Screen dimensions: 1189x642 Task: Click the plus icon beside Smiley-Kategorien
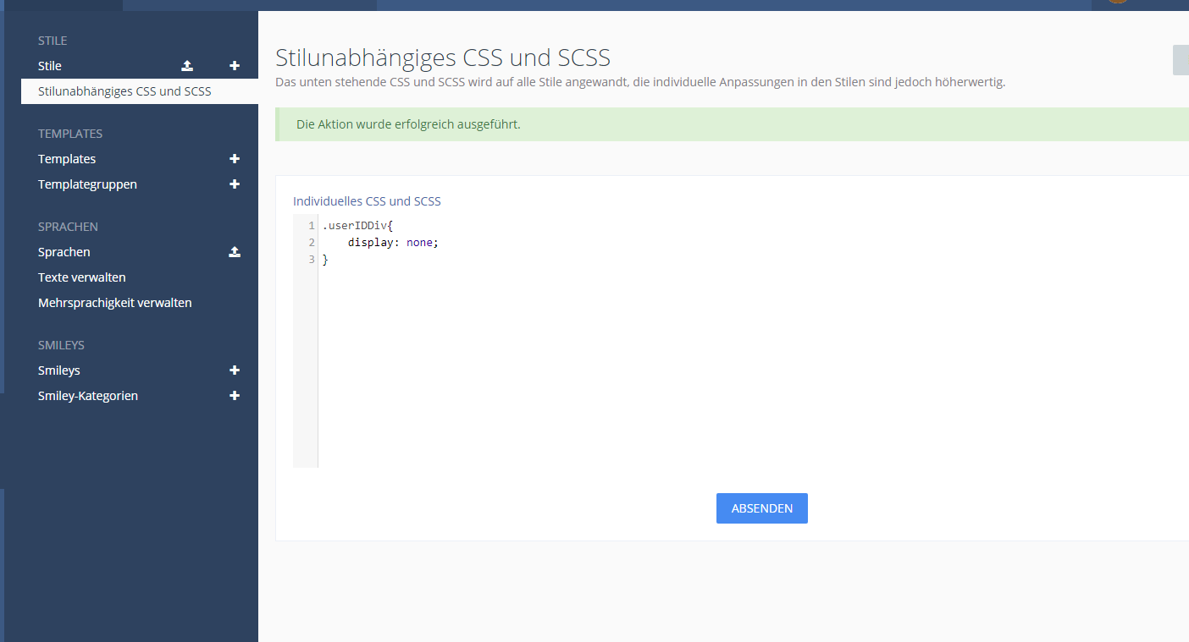point(235,396)
